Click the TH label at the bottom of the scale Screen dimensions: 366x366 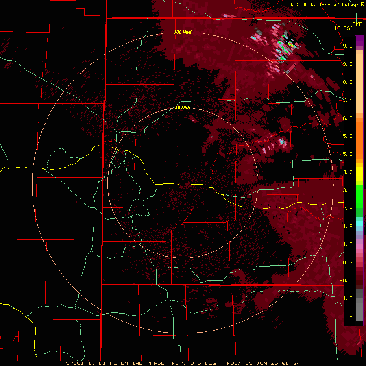tap(349, 317)
